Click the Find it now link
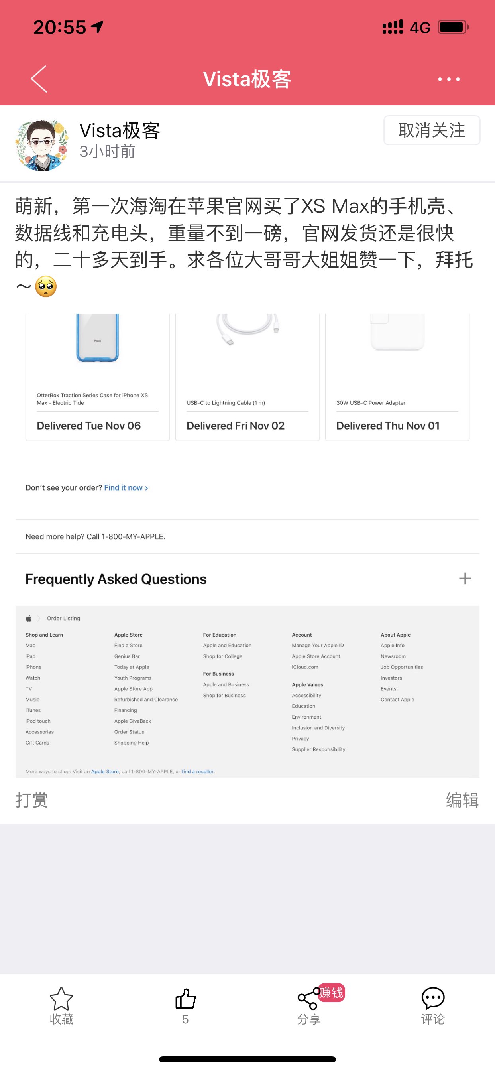 (126, 487)
